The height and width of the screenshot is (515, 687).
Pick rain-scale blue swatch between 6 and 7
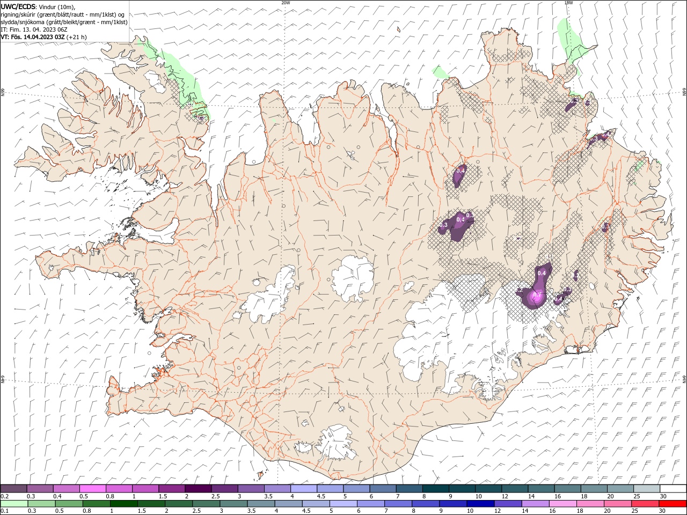pos(370,504)
